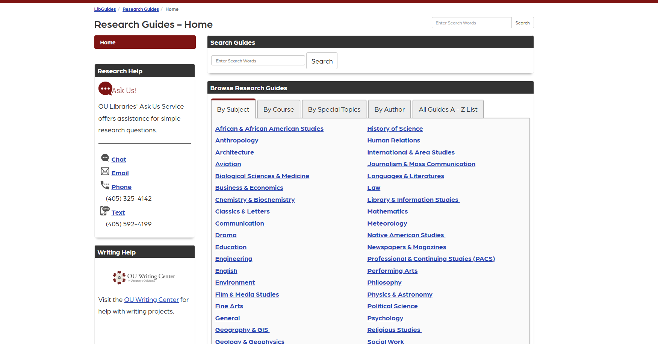This screenshot has height=344, width=658.
Task: Open the Email link
Action: tap(120, 173)
